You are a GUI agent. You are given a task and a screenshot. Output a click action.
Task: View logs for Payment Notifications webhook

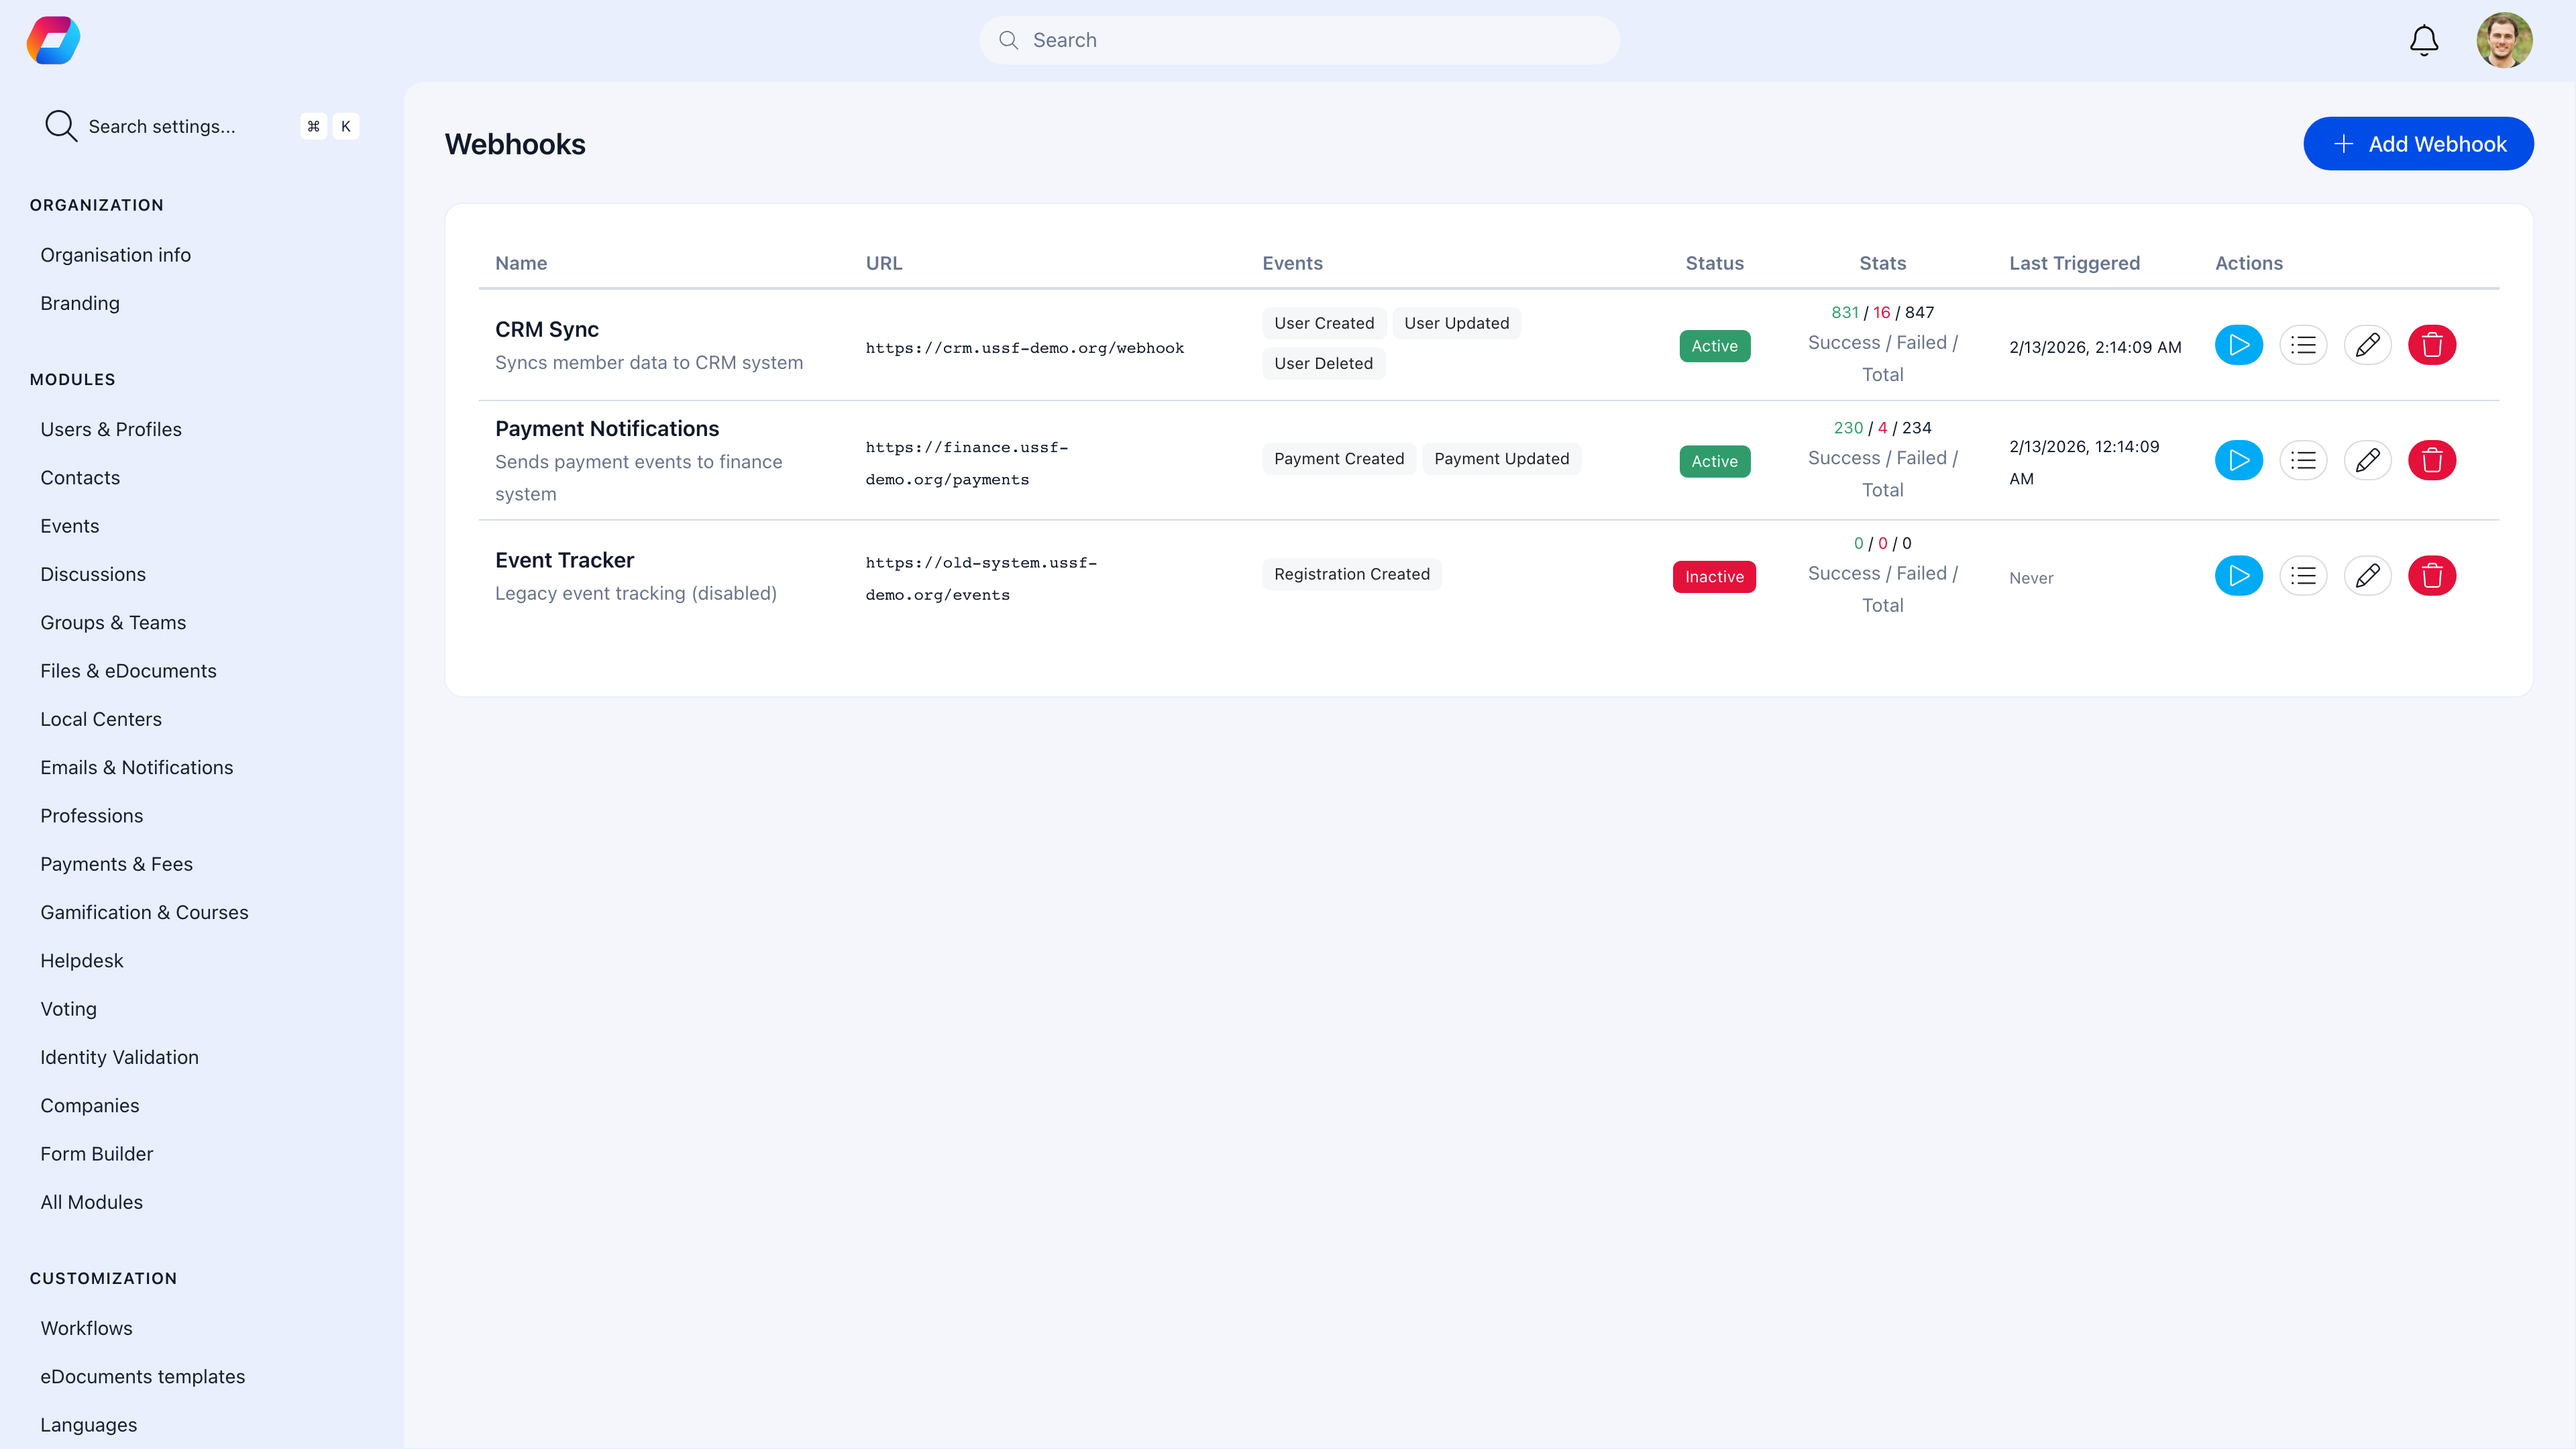2303,460
